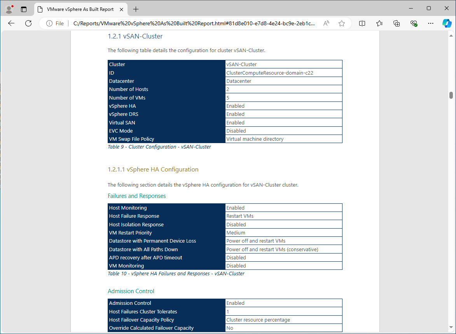Click Override Calculated Failover Capacity label
Screen dimensions: 456x334
151,328
